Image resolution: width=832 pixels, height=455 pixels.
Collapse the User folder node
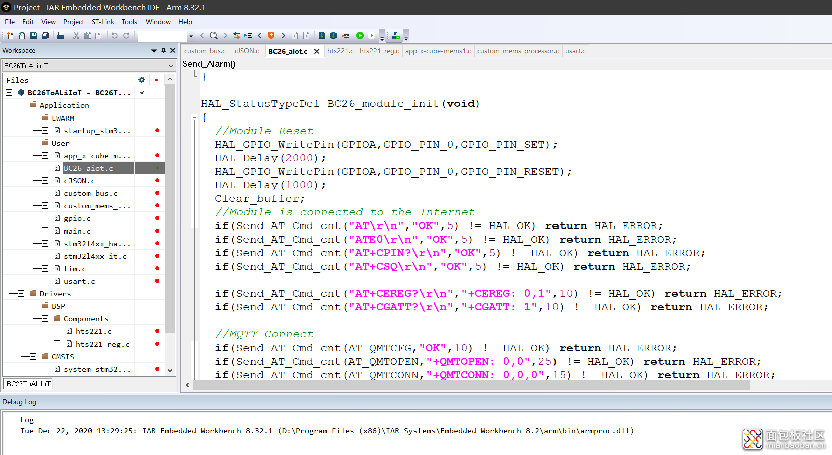tap(33, 143)
